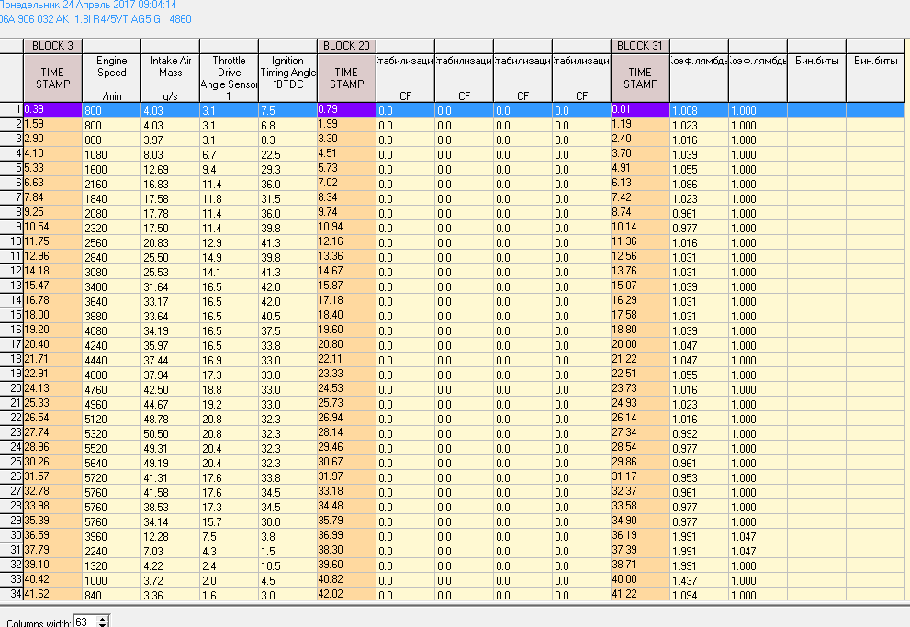Image resolution: width=910 pixels, height=627 pixels.
Task: Select row number 17 header
Action: (x=12, y=343)
